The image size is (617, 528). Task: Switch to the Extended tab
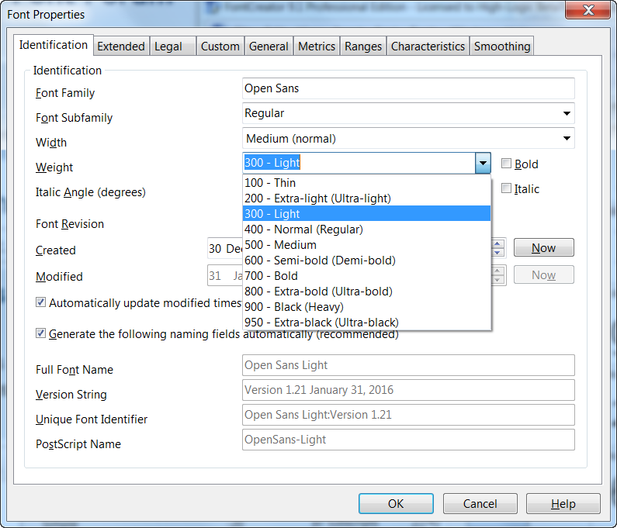(x=121, y=47)
